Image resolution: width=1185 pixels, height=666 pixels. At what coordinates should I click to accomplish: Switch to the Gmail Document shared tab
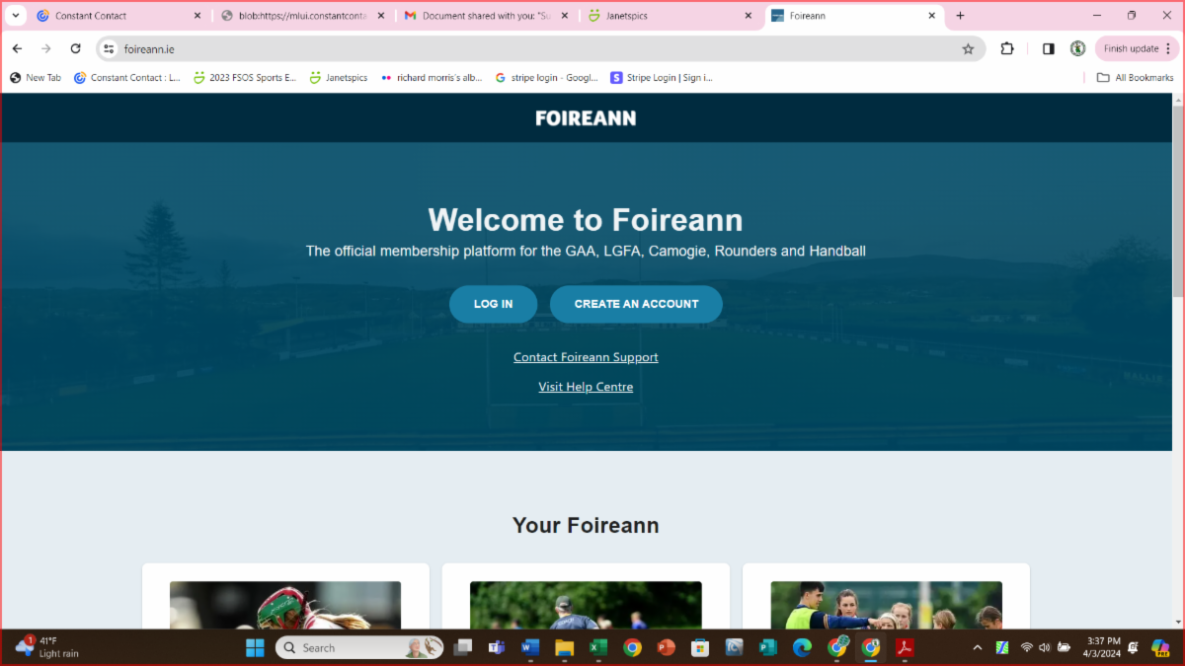tap(486, 16)
